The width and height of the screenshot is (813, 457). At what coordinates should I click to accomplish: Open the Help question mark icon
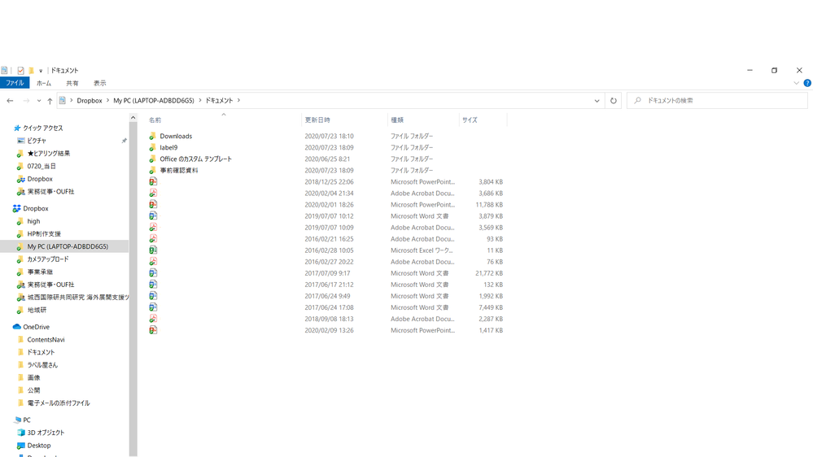(806, 83)
